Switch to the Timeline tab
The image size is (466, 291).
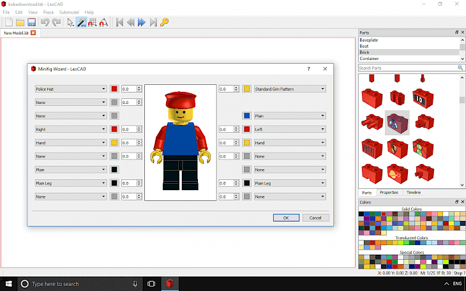coord(414,192)
